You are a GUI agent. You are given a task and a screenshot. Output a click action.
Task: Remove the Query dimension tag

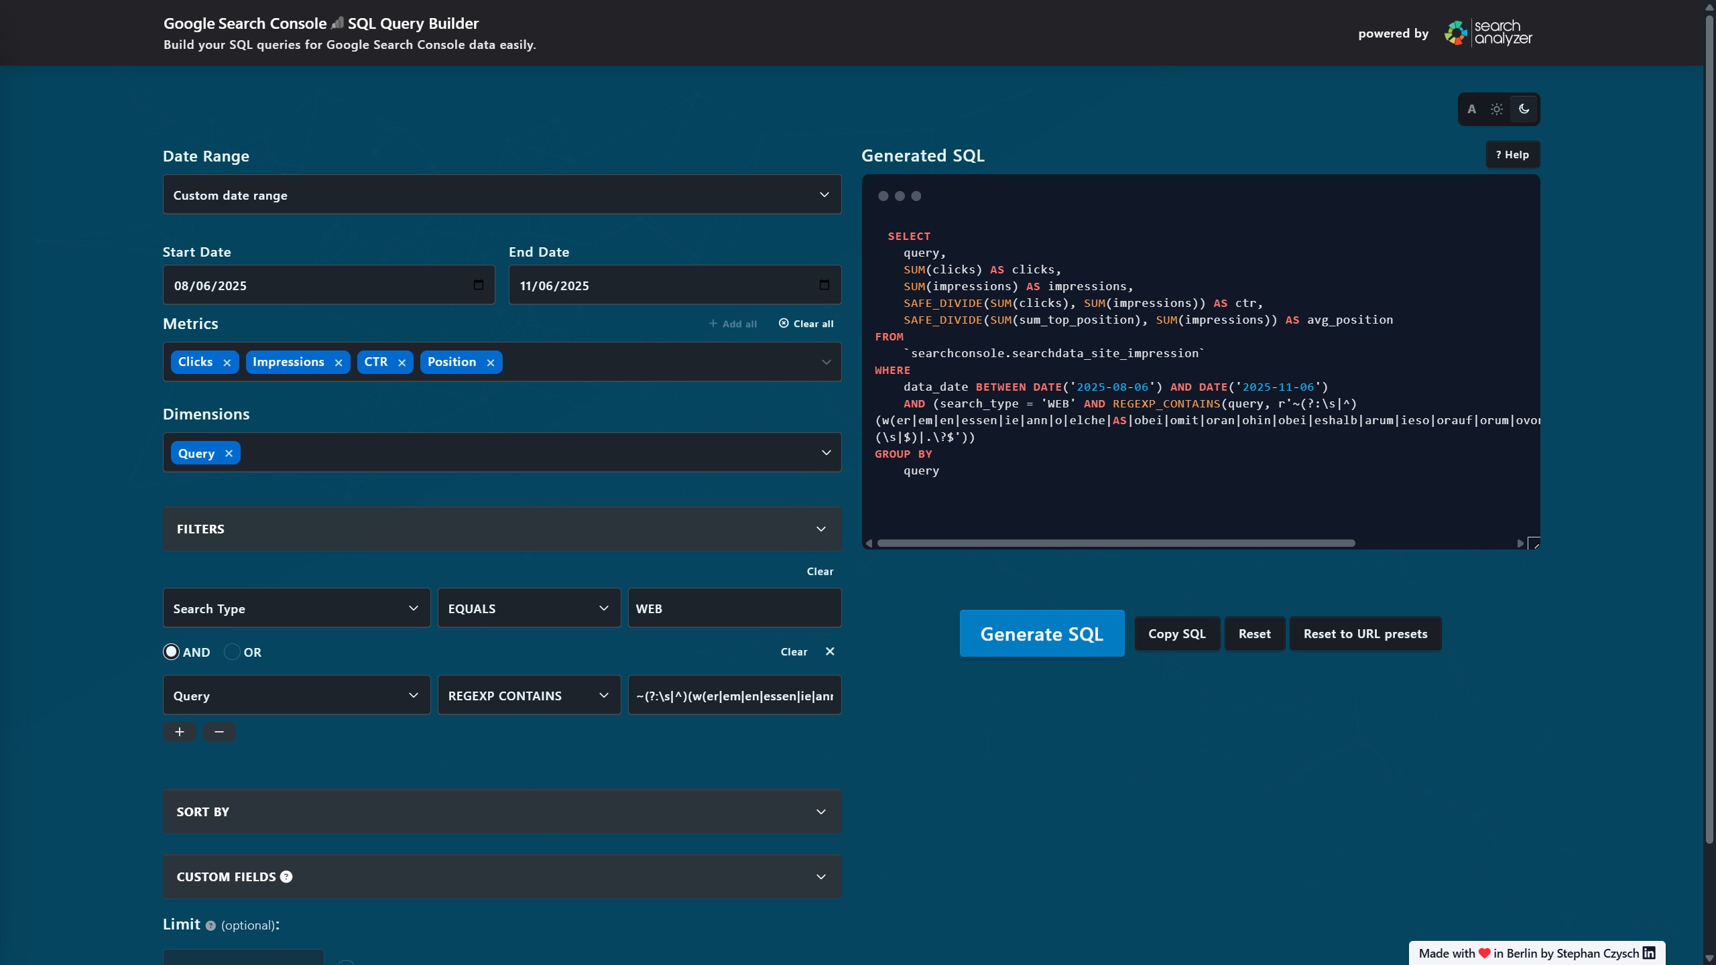[x=229, y=454]
